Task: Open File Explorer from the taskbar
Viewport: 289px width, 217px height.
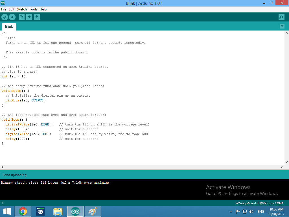Action: 58,211
